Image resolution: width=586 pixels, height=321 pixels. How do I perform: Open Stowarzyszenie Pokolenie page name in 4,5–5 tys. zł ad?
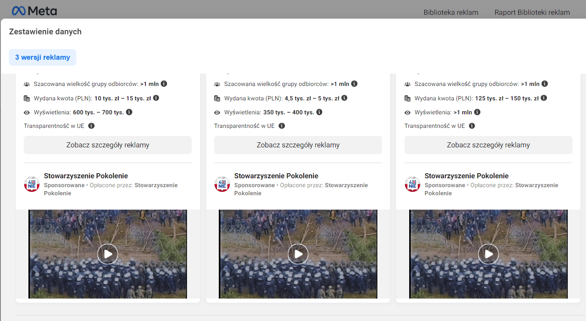[276, 176]
